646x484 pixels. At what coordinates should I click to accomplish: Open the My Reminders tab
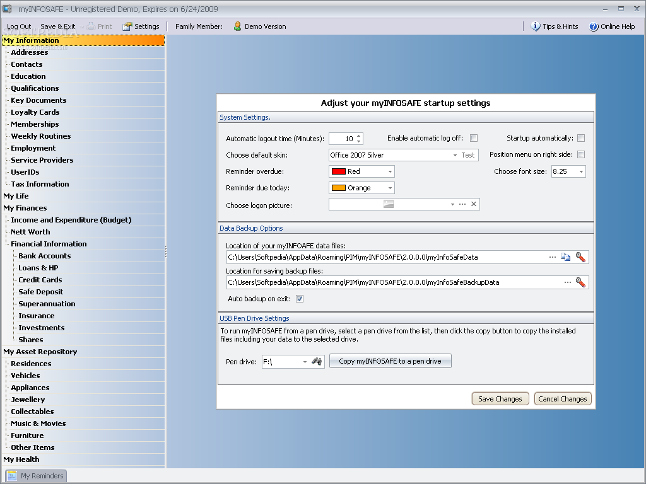pos(36,476)
